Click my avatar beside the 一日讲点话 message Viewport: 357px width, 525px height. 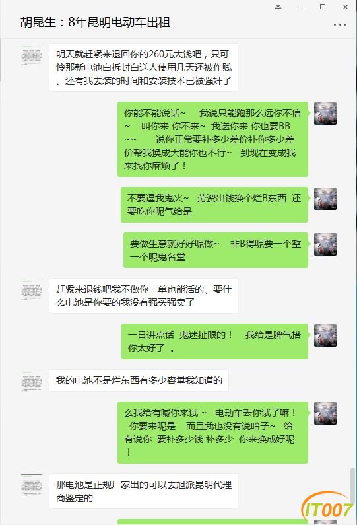click(325, 335)
